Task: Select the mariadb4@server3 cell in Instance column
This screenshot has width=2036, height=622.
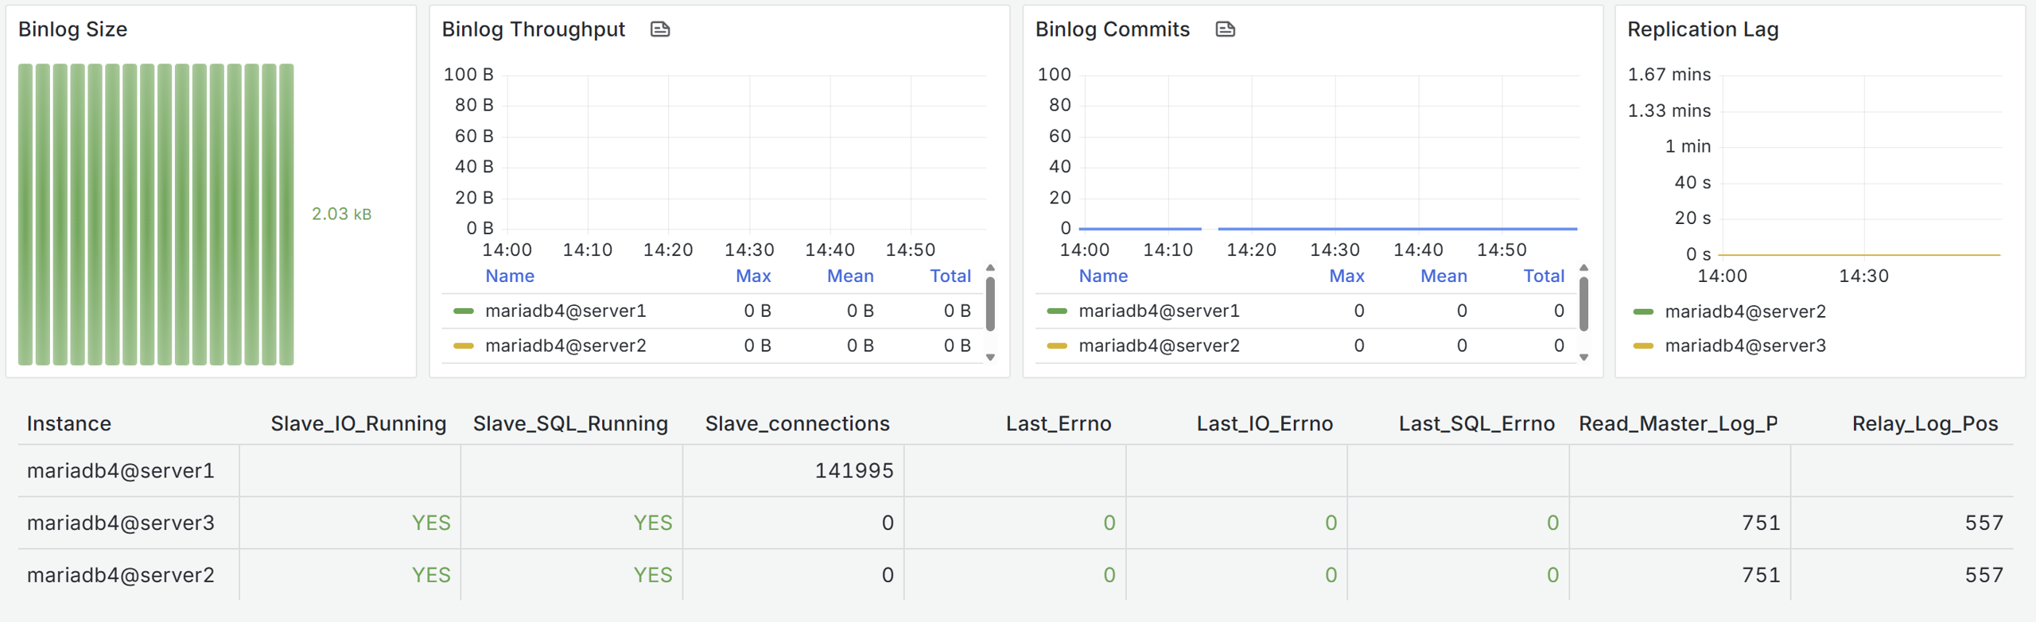Action: click(121, 523)
